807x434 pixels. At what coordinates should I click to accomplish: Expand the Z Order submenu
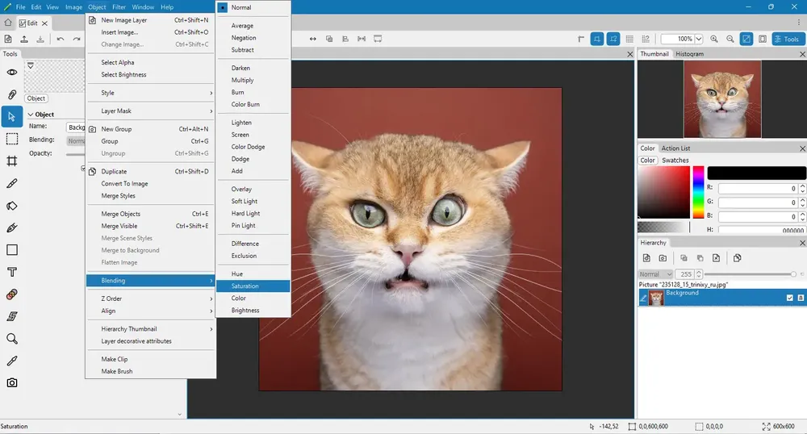150,298
